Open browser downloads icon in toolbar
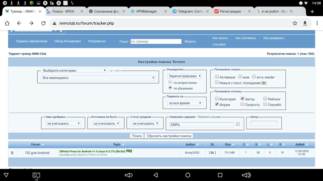 (x=305, y=23)
